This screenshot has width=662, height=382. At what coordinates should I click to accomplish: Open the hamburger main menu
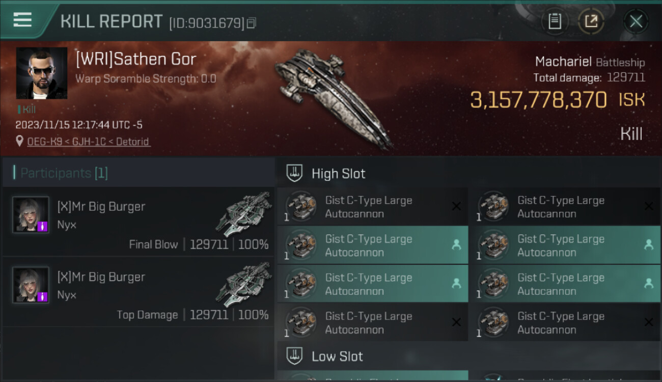coord(22,20)
